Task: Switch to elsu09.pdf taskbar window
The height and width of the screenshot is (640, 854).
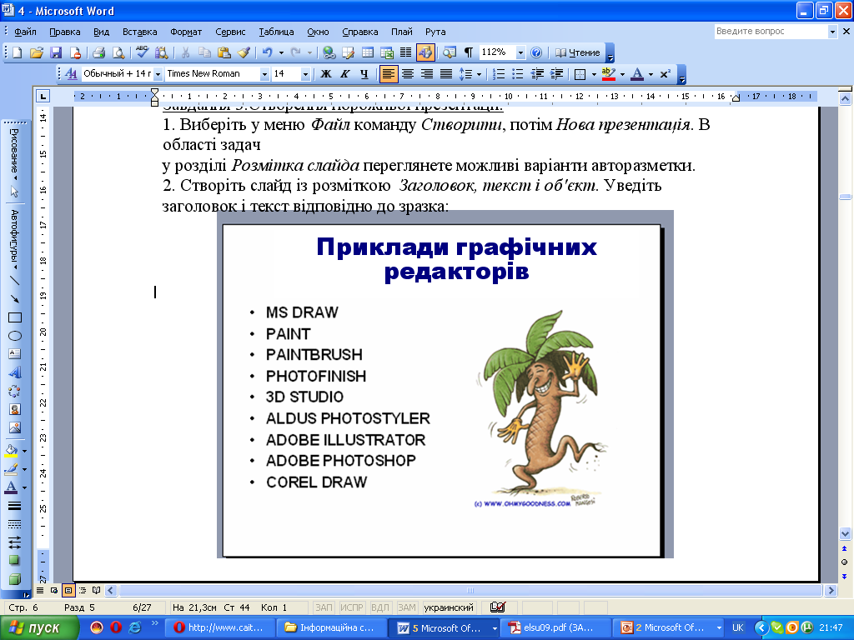Action: point(555,628)
